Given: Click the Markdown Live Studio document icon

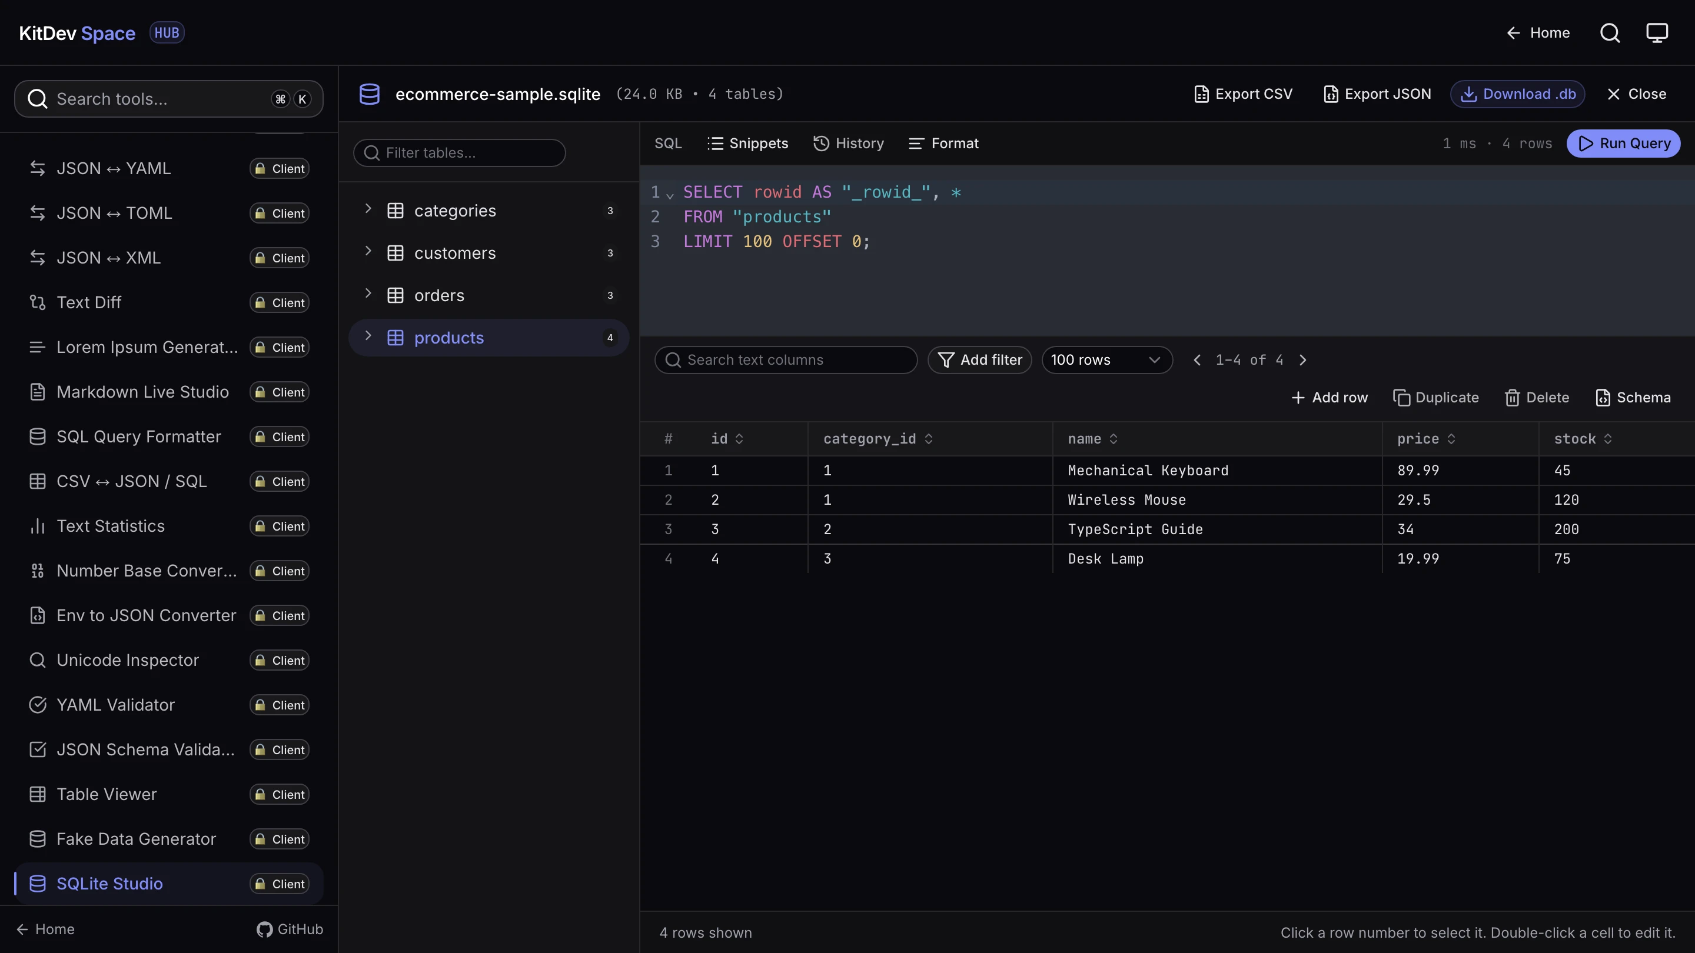Looking at the screenshot, I should coord(38,392).
